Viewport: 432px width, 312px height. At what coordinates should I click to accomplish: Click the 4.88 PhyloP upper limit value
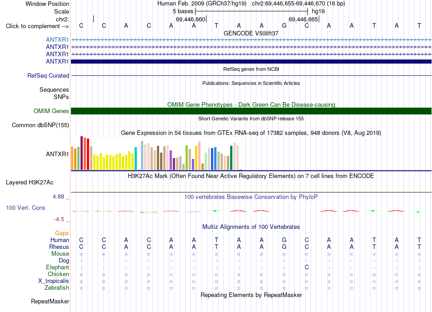[58, 197]
